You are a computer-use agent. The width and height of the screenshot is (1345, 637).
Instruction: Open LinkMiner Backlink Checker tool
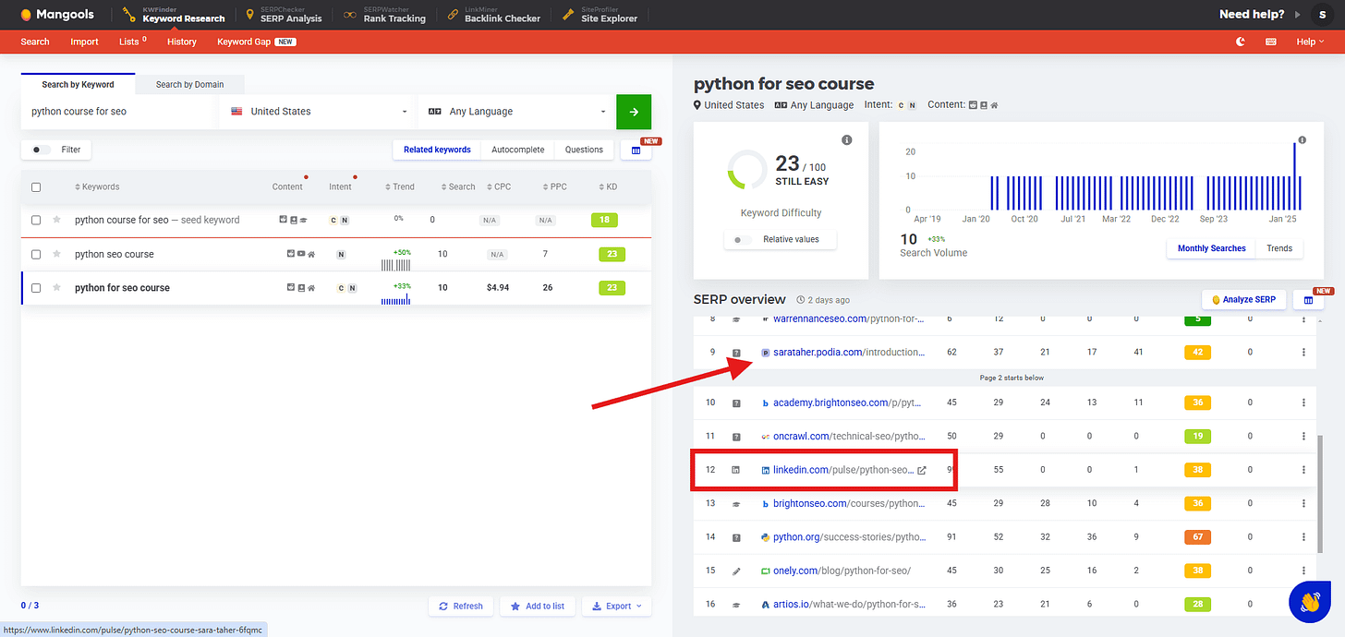click(492, 15)
